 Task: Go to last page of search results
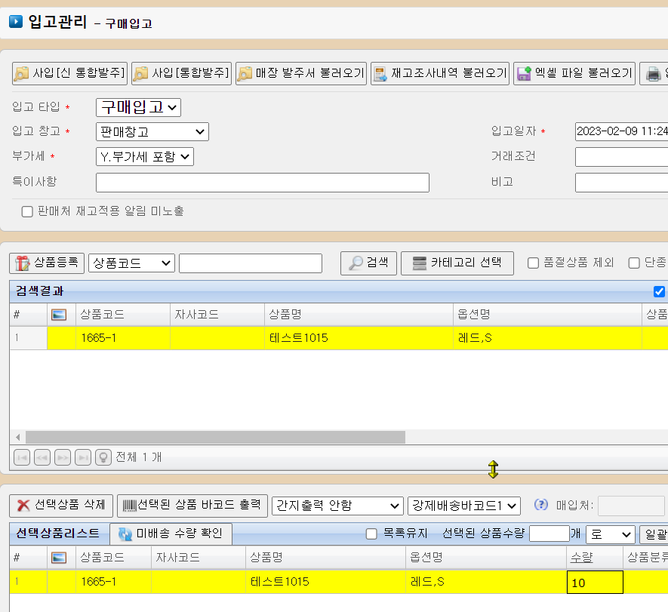83,457
